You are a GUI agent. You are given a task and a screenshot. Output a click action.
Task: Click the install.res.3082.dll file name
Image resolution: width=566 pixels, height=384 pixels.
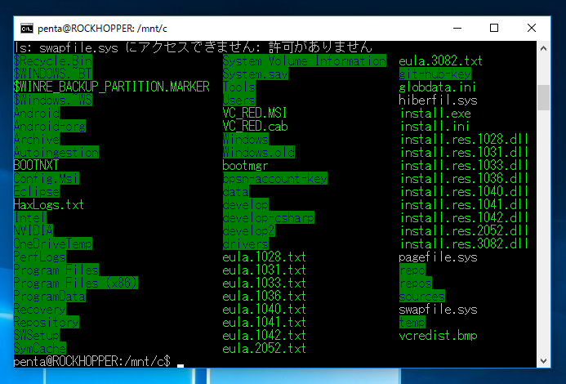(x=464, y=243)
